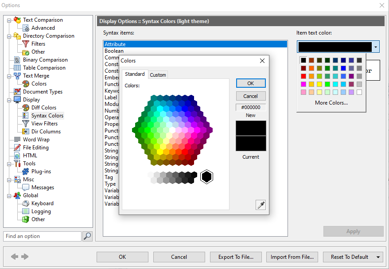Click the Plug-ins puzzle icon

point(26,171)
